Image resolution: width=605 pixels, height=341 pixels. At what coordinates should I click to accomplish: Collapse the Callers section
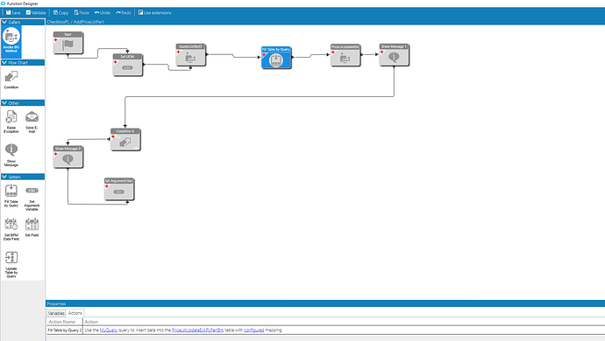pyautogui.click(x=4, y=22)
